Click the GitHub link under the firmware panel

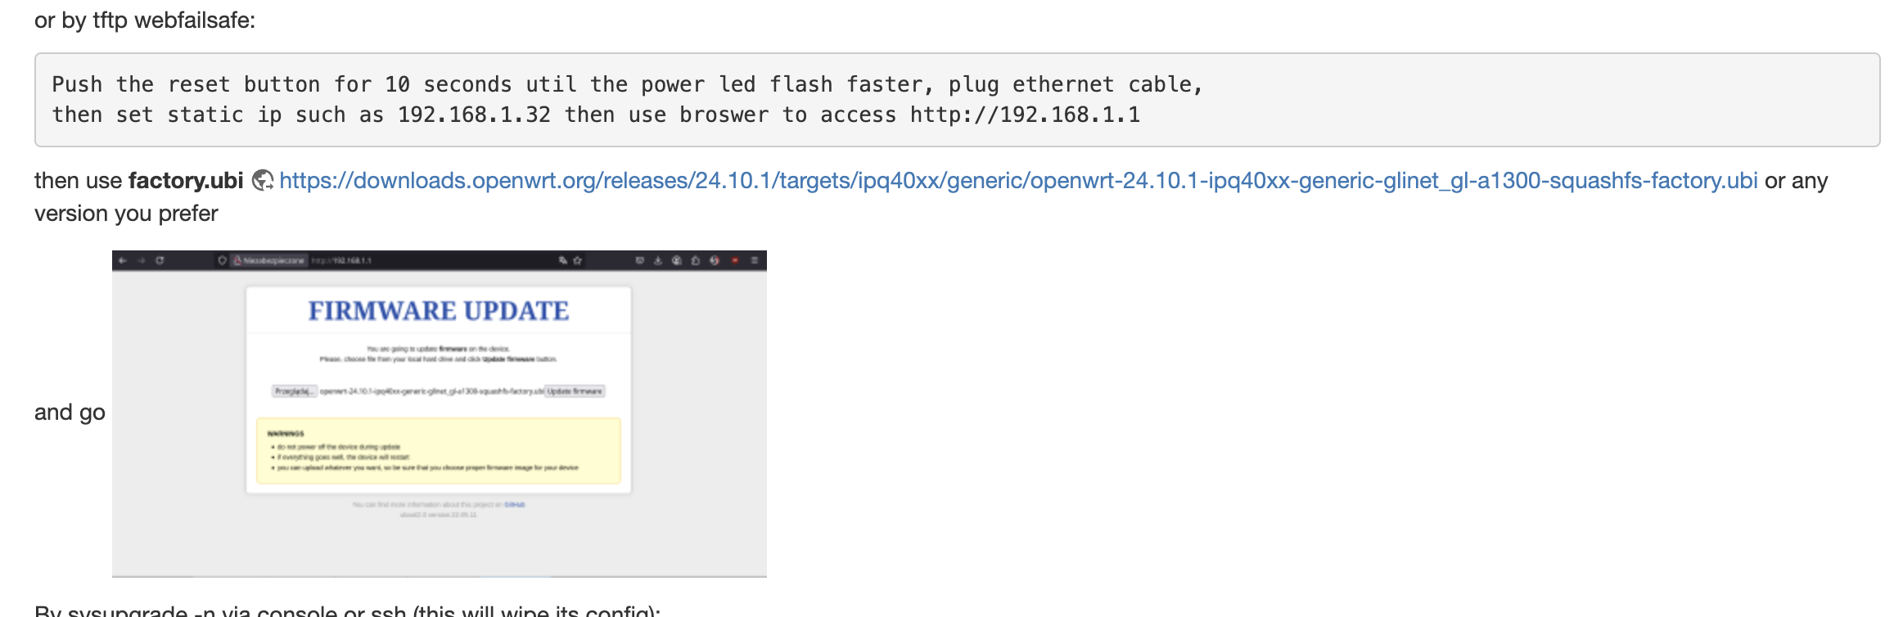[515, 505]
